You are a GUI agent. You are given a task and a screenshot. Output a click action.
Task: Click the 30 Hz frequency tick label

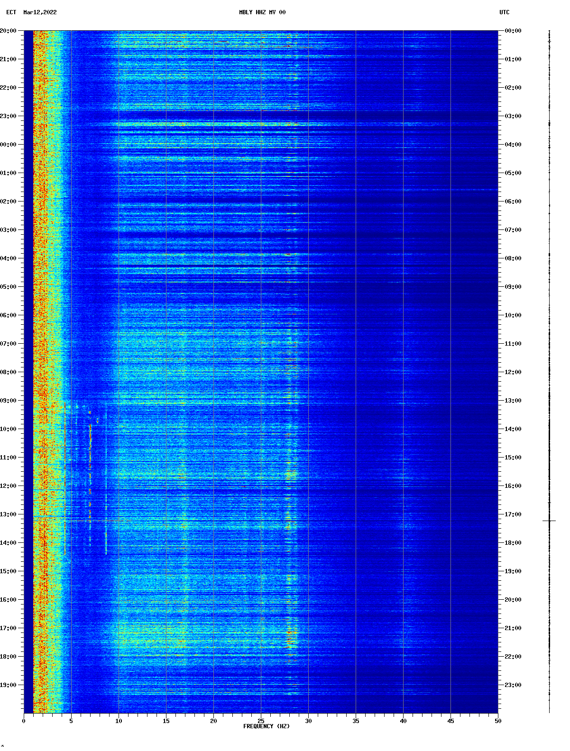click(x=308, y=721)
